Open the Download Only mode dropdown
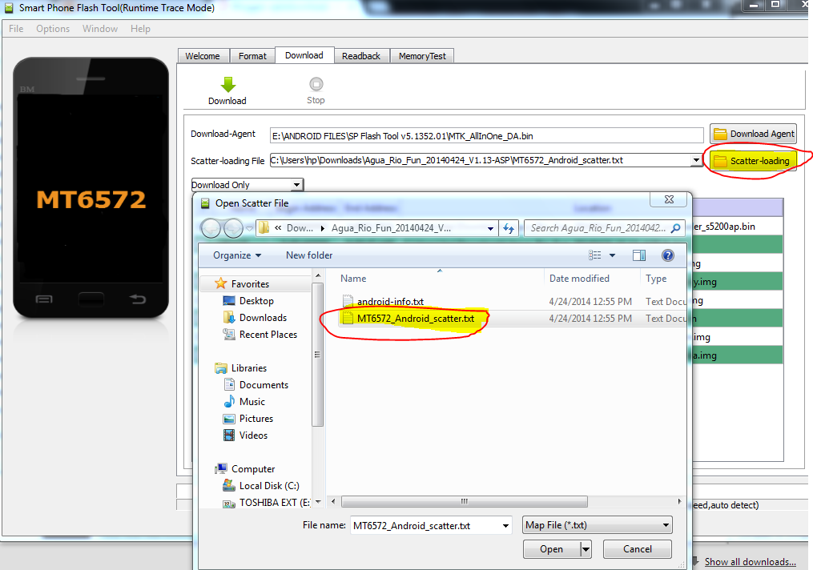The width and height of the screenshot is (813, 570). pos(296,185)
